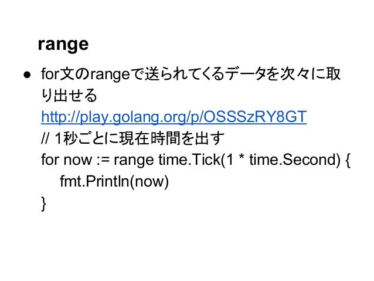Click the ":=" operator in the code
Viewport: 374px width, 281px height.
(103, 160)
